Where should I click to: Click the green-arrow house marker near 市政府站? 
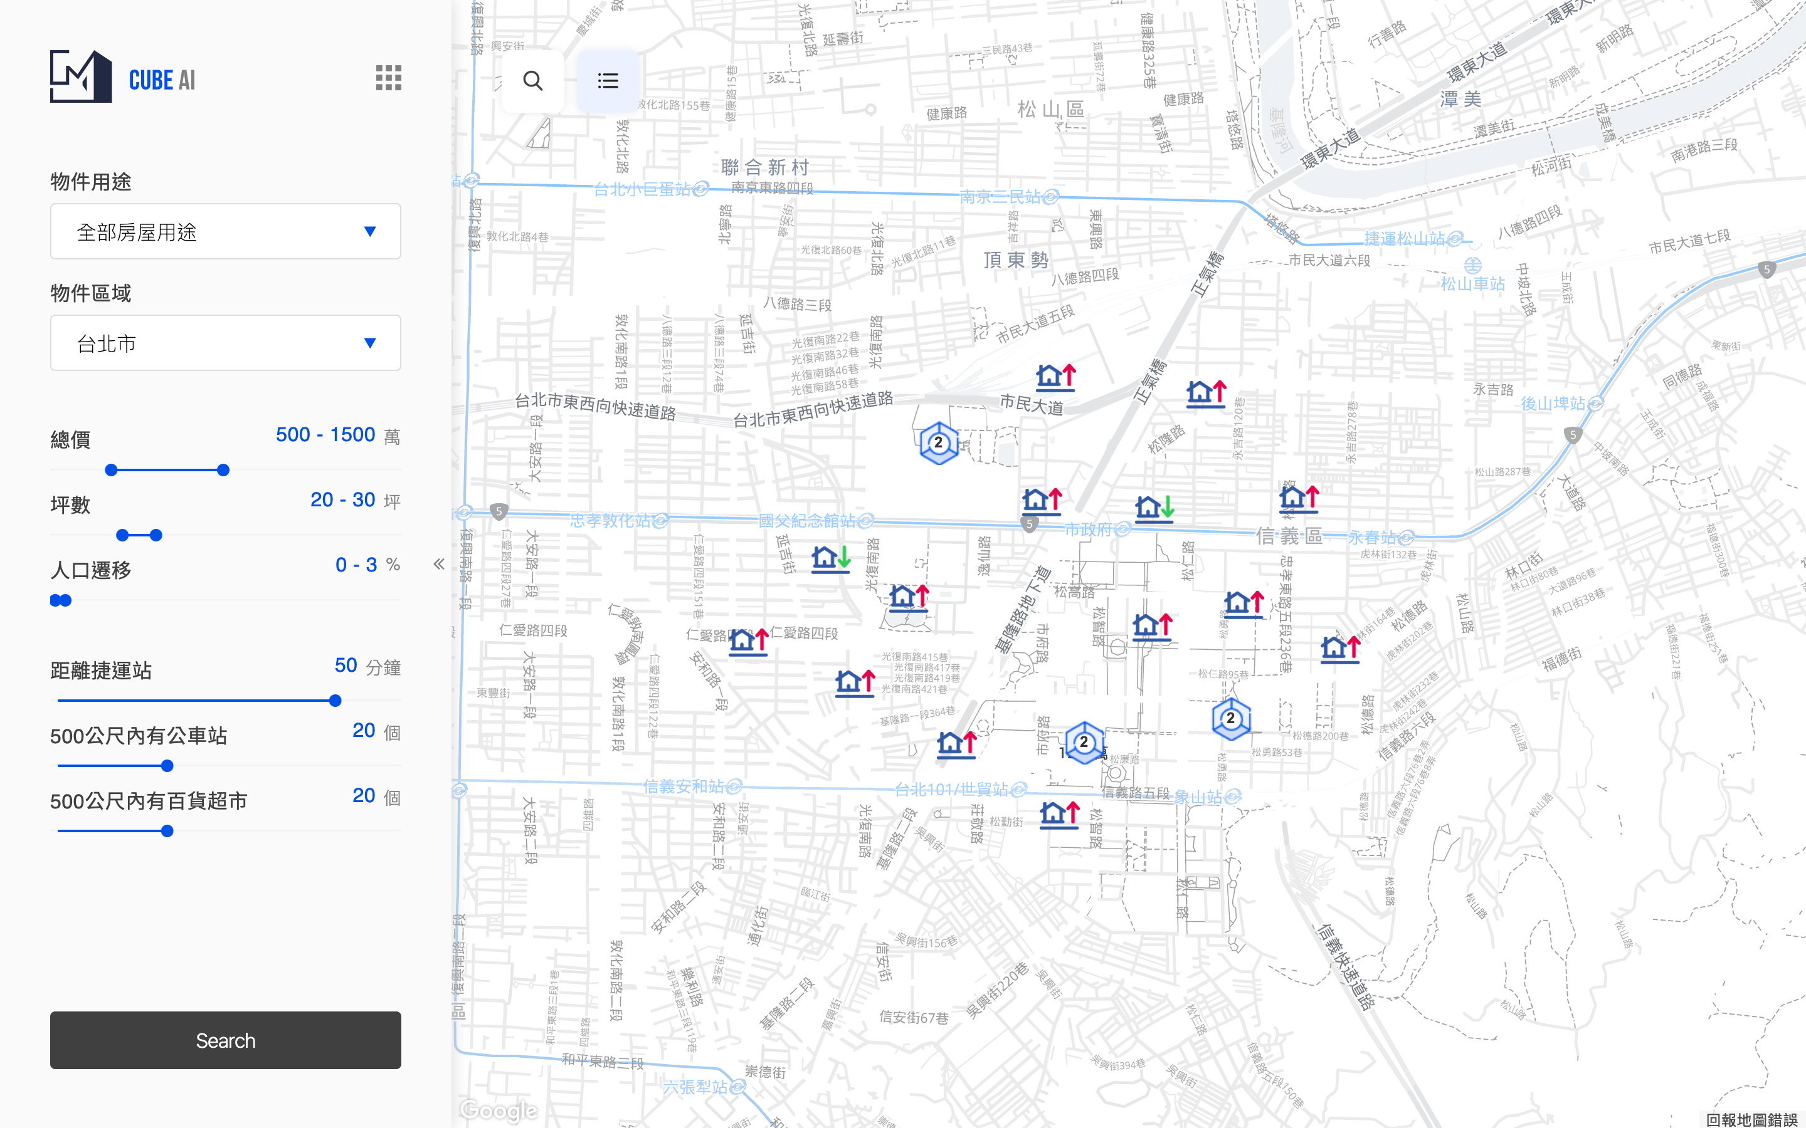pos(1154,509)
